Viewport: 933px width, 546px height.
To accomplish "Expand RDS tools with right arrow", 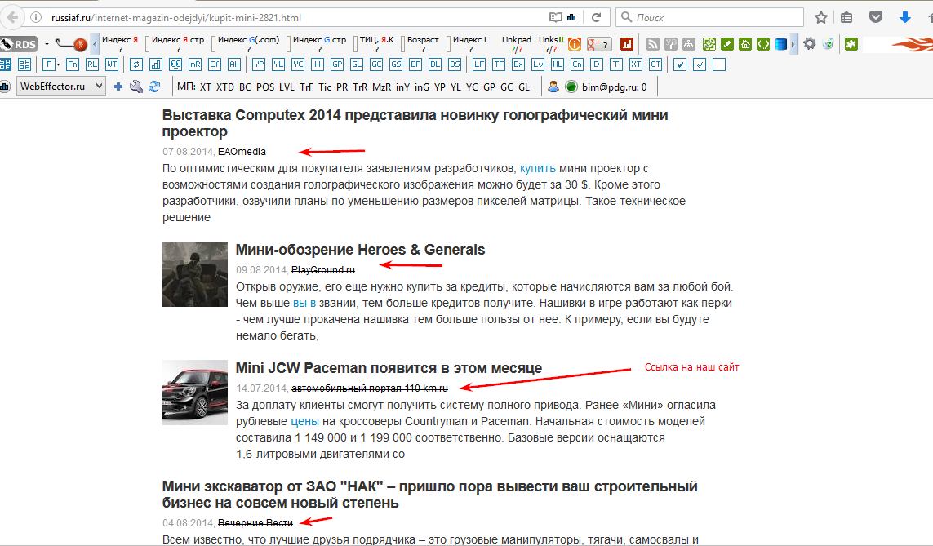I will click(x=793, y=44).
